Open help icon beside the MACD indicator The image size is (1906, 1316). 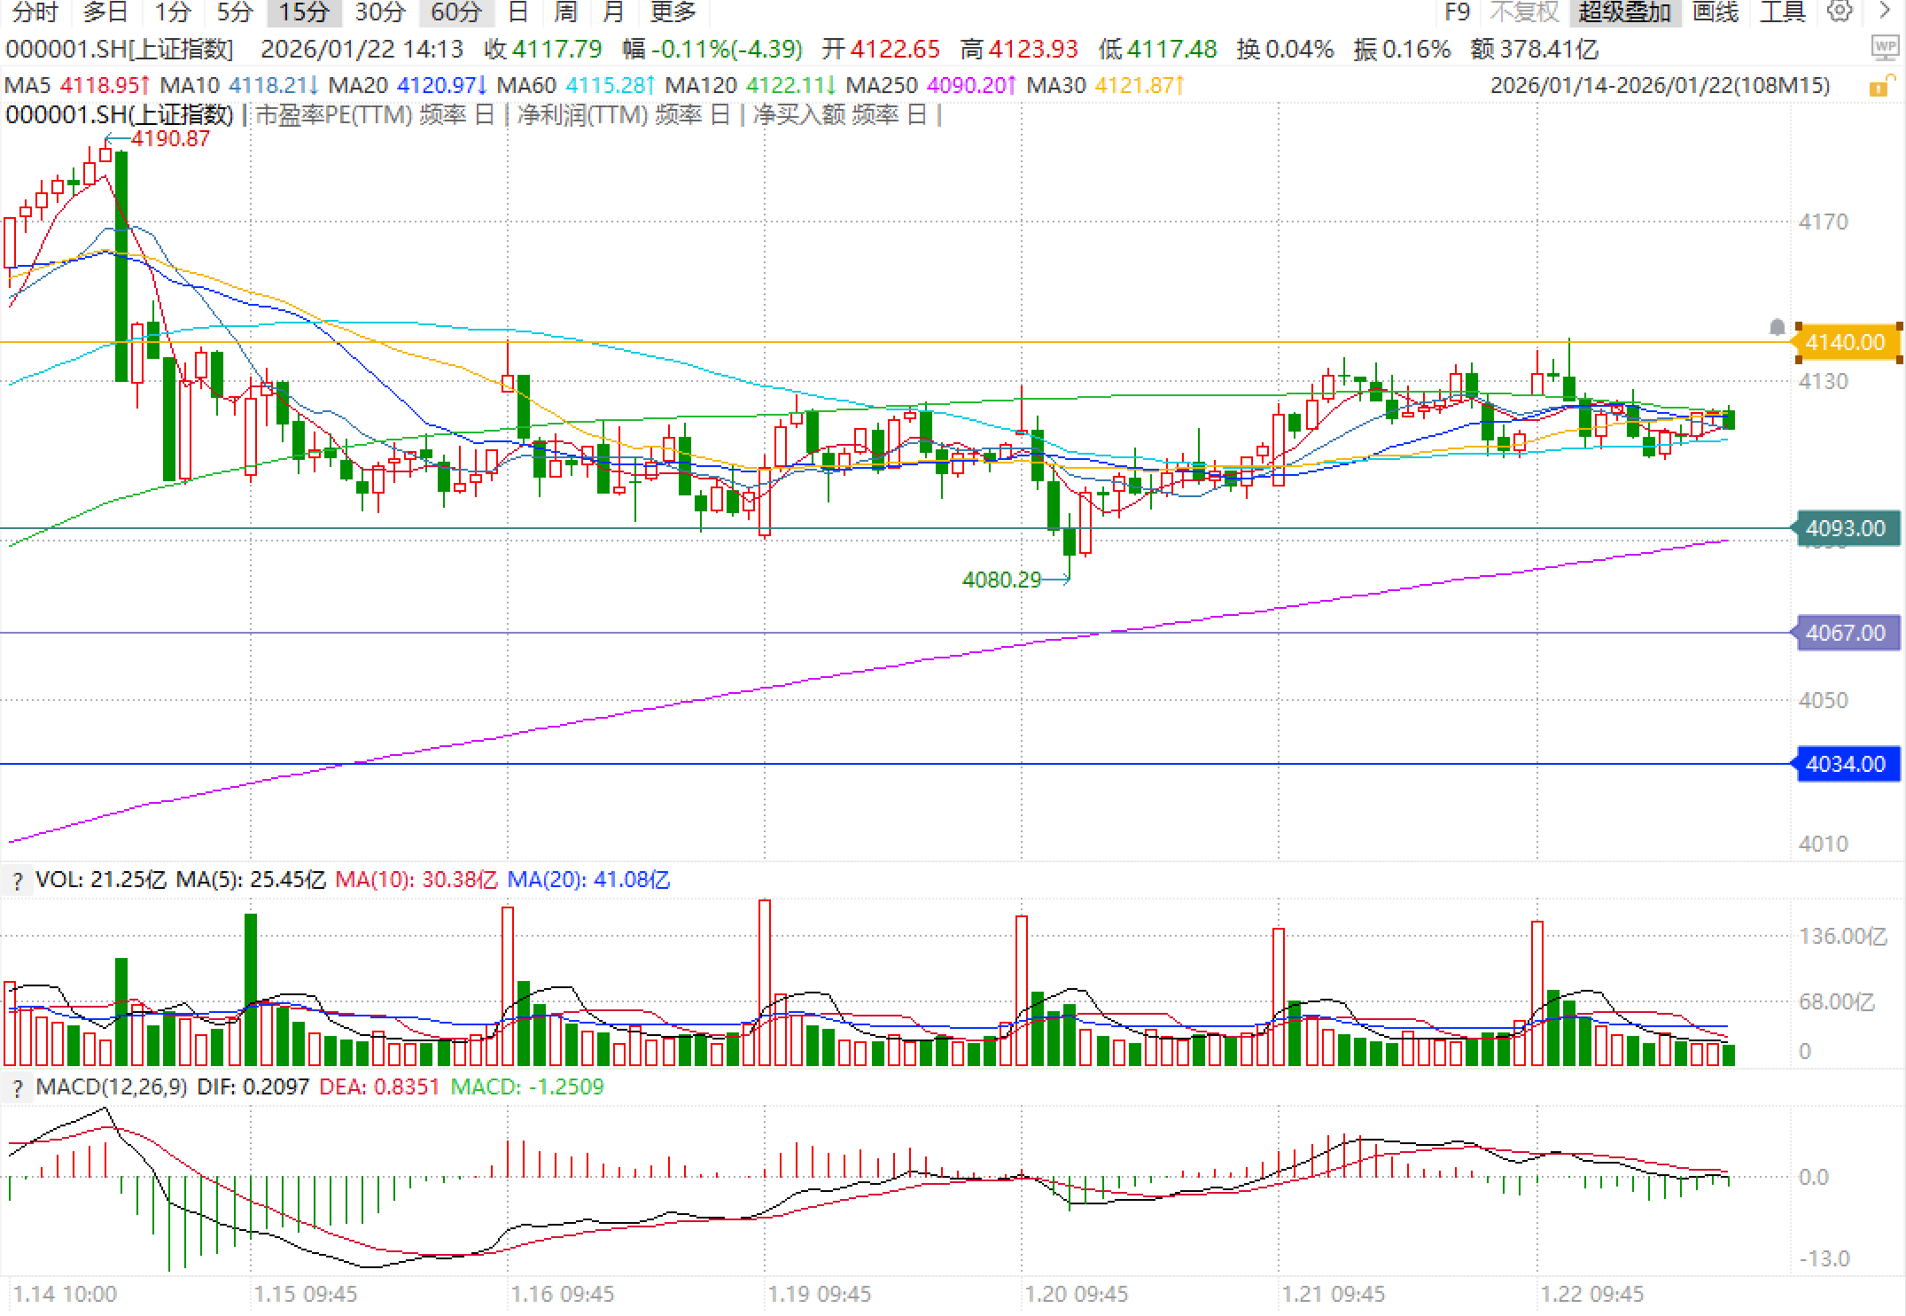(17, 1088)
